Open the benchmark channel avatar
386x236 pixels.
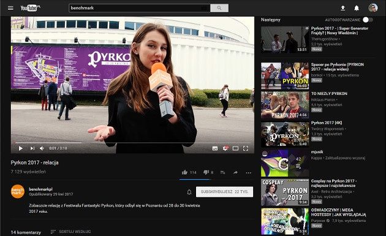pos(18,191)
